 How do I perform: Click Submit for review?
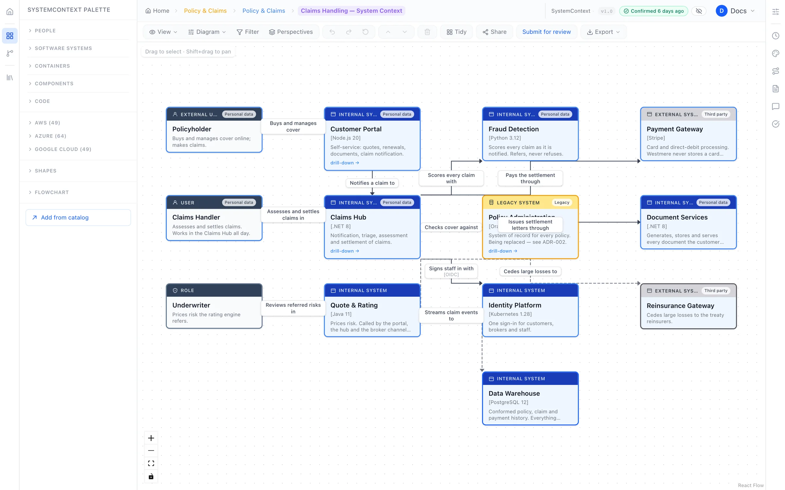pyautogui.click(x=546, y=32)
